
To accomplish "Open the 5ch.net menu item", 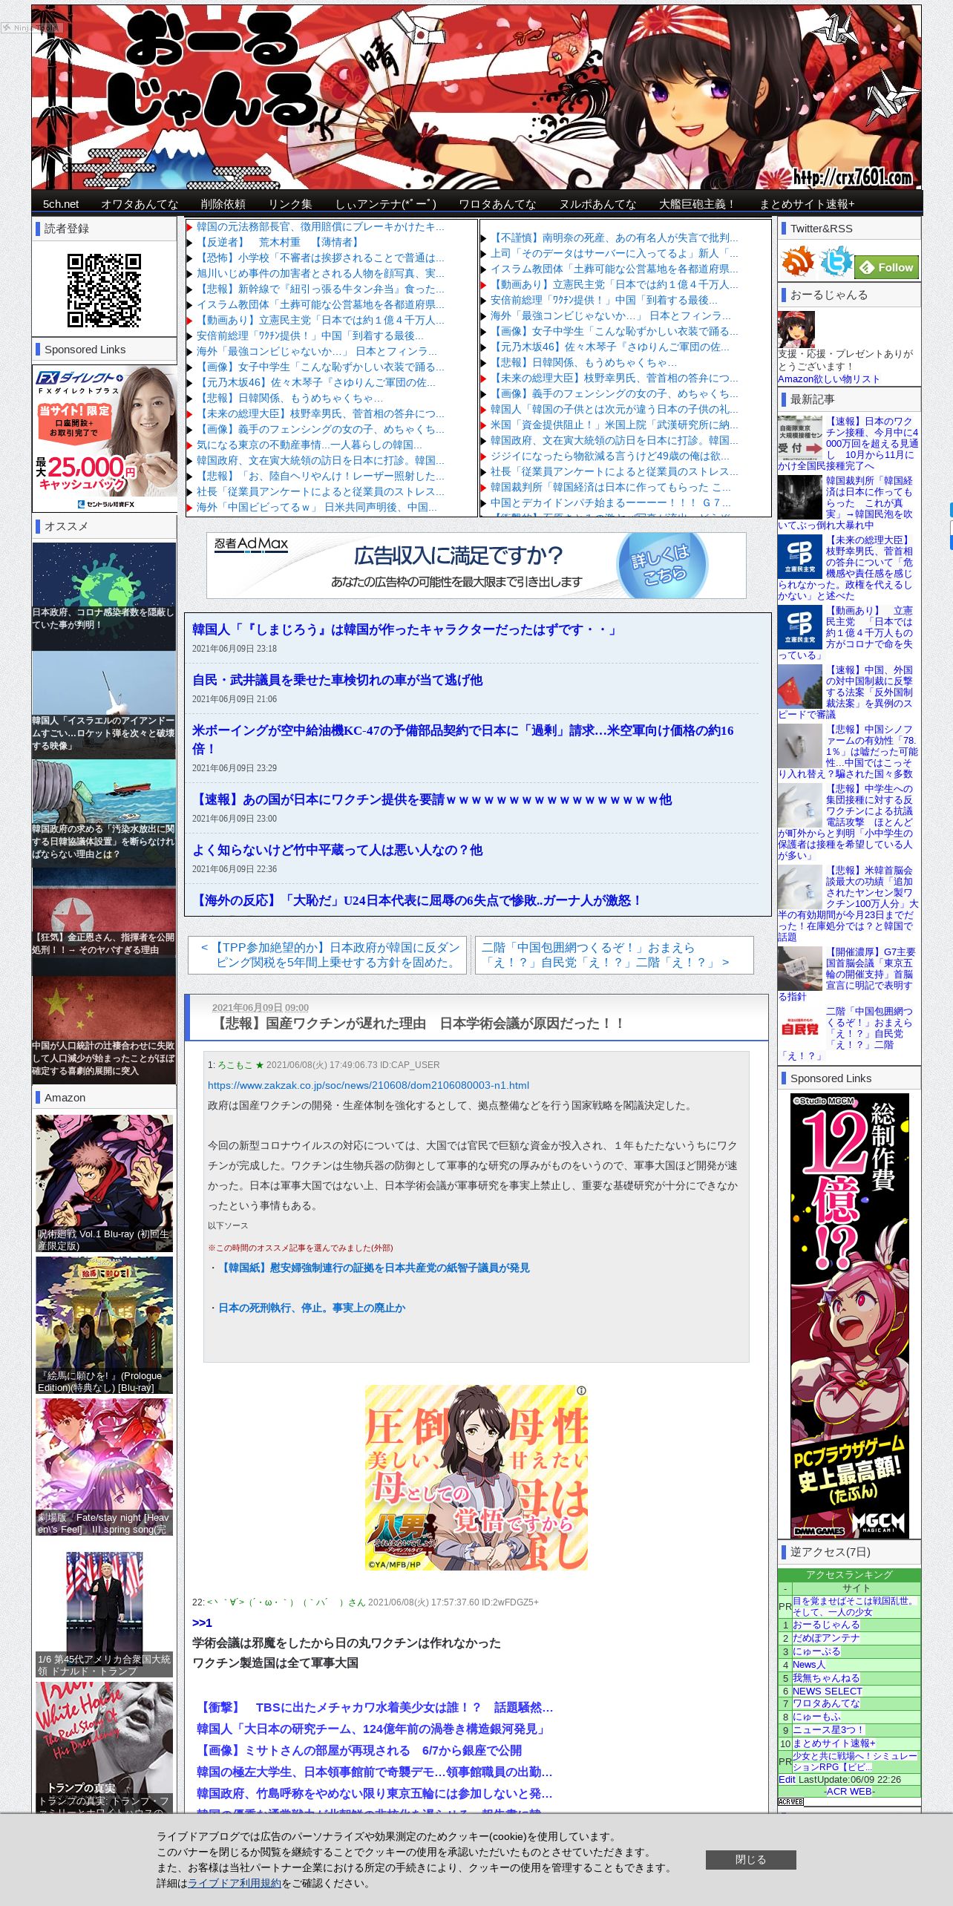I will click(61, 204).
